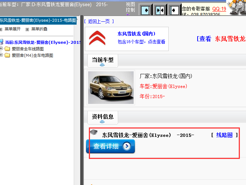Image resolution: width=246 pixels, height=185 pixels.
Task: Open the 返回上一页 link
Action: point(99,21)
